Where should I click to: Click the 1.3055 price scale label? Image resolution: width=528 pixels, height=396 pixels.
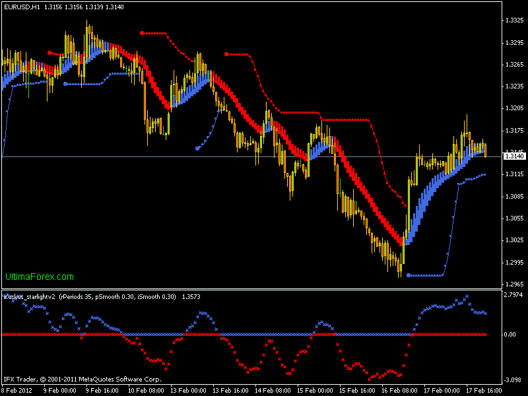(x=515, y=218)
